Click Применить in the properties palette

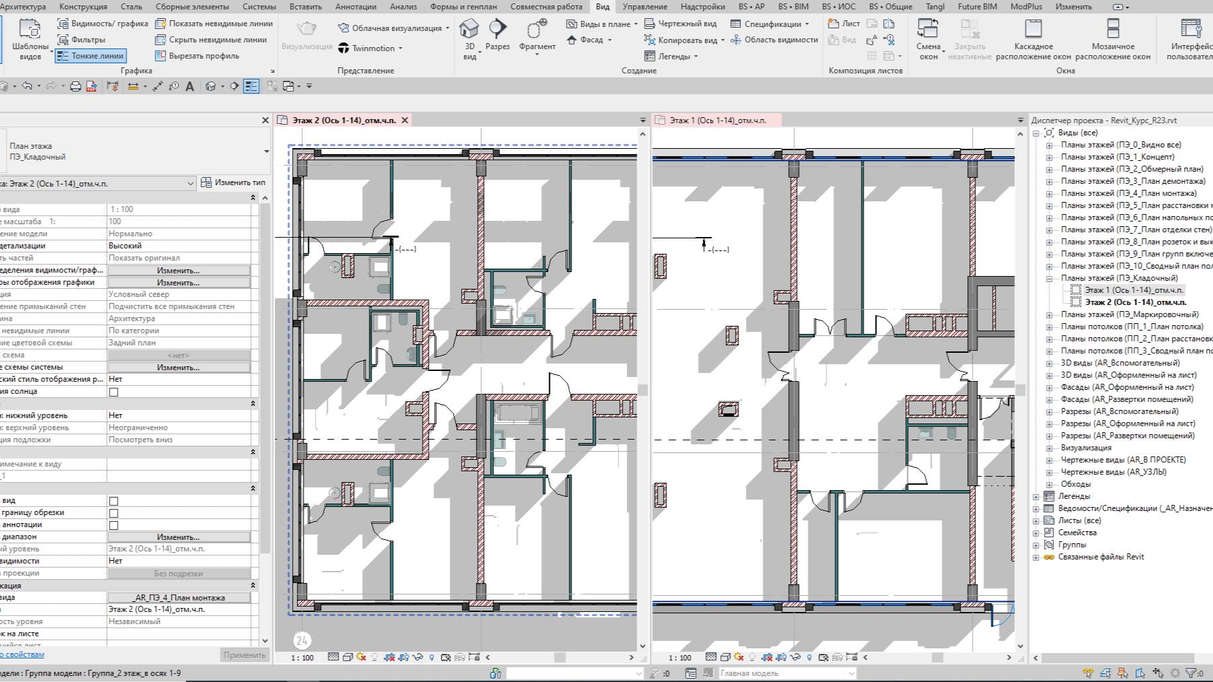244,654
